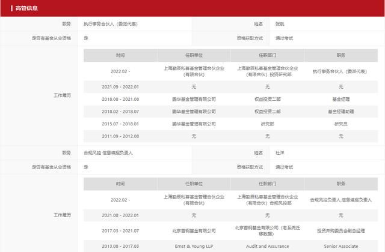Click the 任职部门 column header in 杜洋's table

point(267,184)
